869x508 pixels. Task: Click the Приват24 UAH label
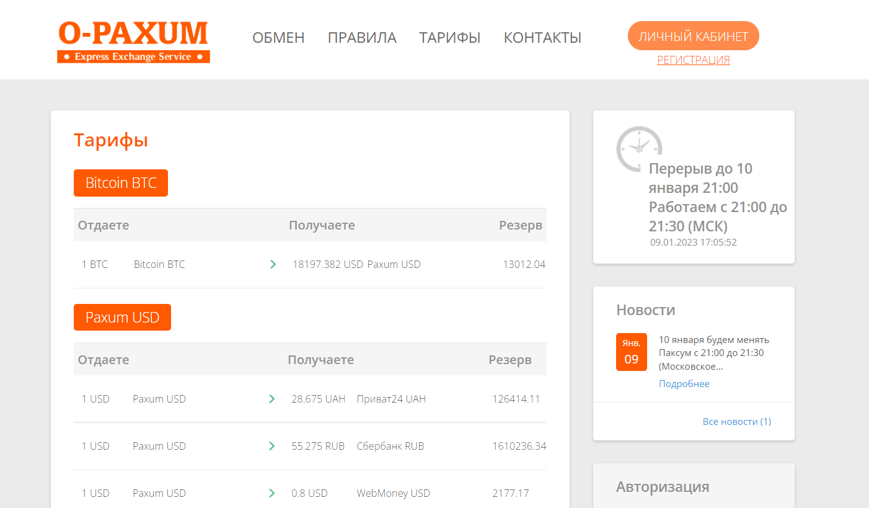[392, 399]
